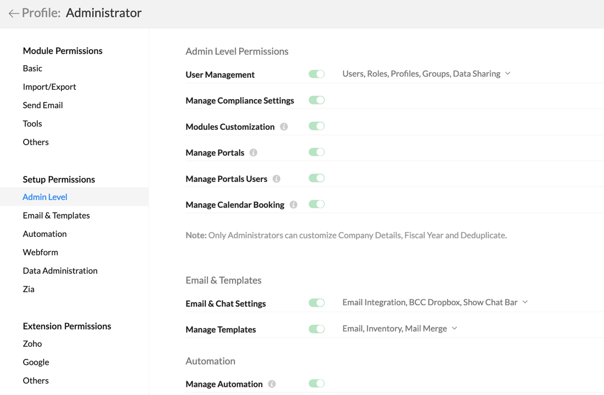Click info icon beside Manage Calendar Booking
Viewport: 604px width, 395px height.
(x=293, y=205)
